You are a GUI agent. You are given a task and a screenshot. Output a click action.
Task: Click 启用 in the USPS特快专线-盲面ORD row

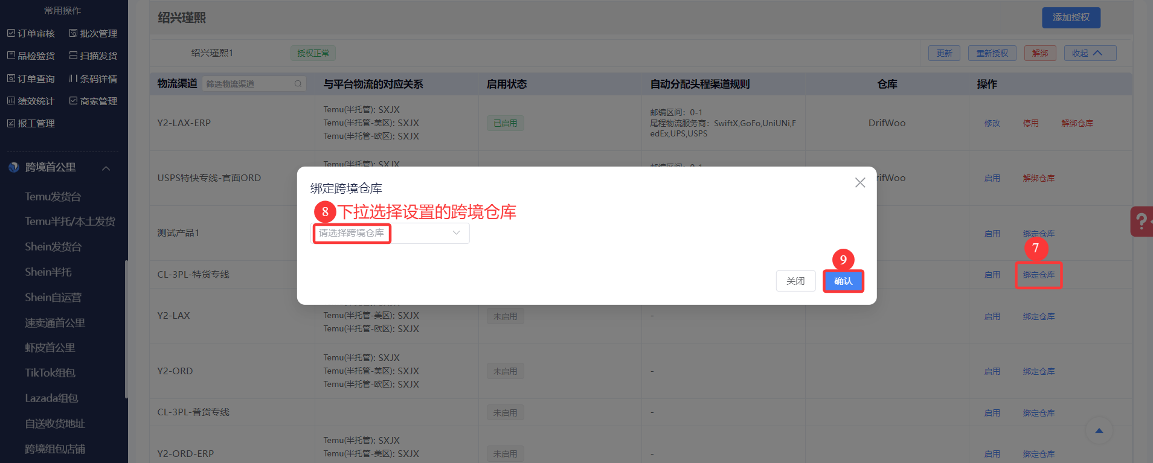[x=992, y=178]
